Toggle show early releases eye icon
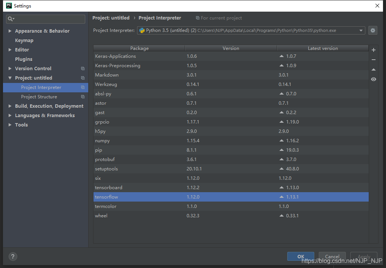This screenshot has width=386, height=268. [374, 79]
